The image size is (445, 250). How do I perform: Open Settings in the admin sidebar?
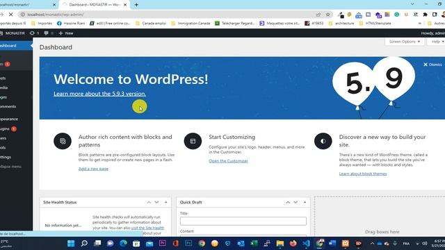click(16, 157)
